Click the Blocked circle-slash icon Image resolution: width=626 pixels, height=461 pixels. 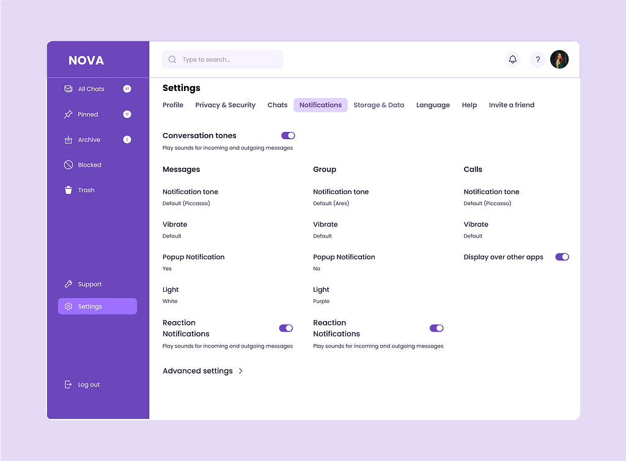pyautogui.click(x=68, y=165)
